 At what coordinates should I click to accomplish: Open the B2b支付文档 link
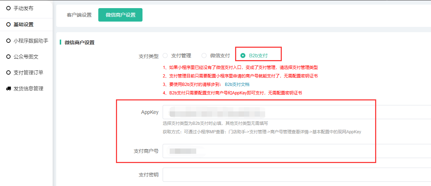pos(237,84)
